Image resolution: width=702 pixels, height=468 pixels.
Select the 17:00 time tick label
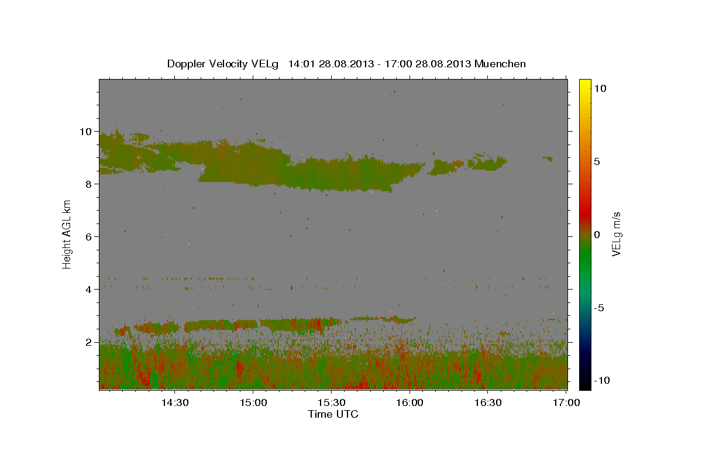566,402
